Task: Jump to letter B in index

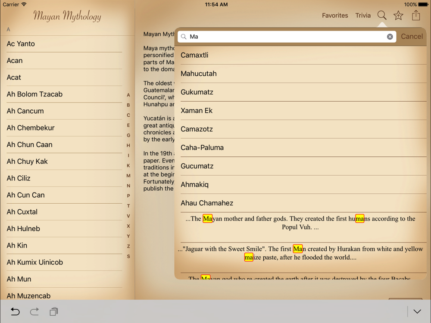Action: (128, 105)
